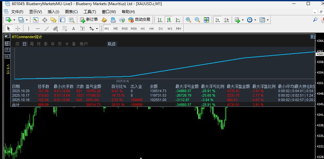Toggle the Navigator folder-star icon
Viewport: 324px width, 159px height.
coord(54,20)
